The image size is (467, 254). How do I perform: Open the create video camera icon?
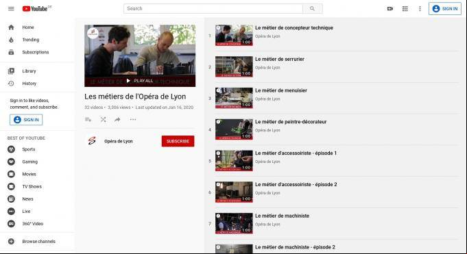[390, 9]
